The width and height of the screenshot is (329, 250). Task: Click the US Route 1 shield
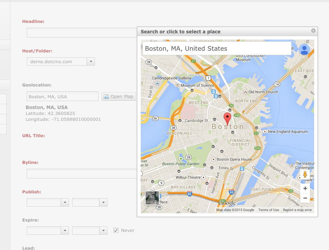click(x=208, y=78)
